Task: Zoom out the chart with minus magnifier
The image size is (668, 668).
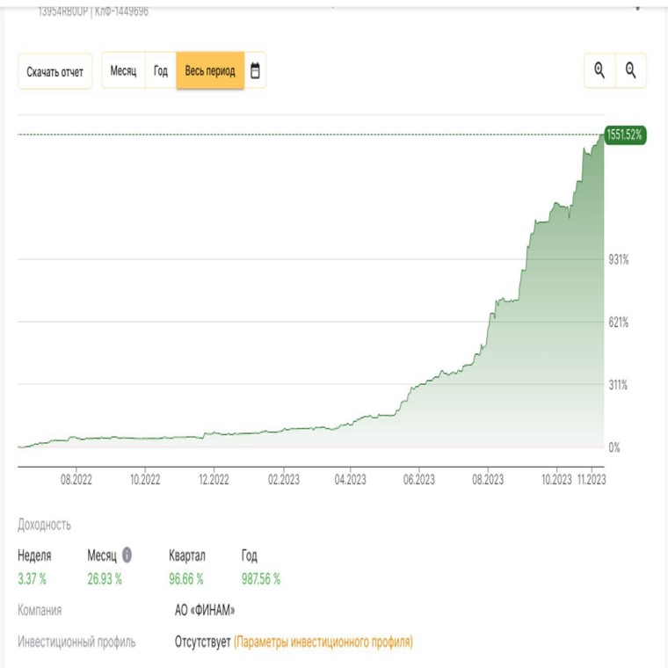Action: tap(631, 70)
